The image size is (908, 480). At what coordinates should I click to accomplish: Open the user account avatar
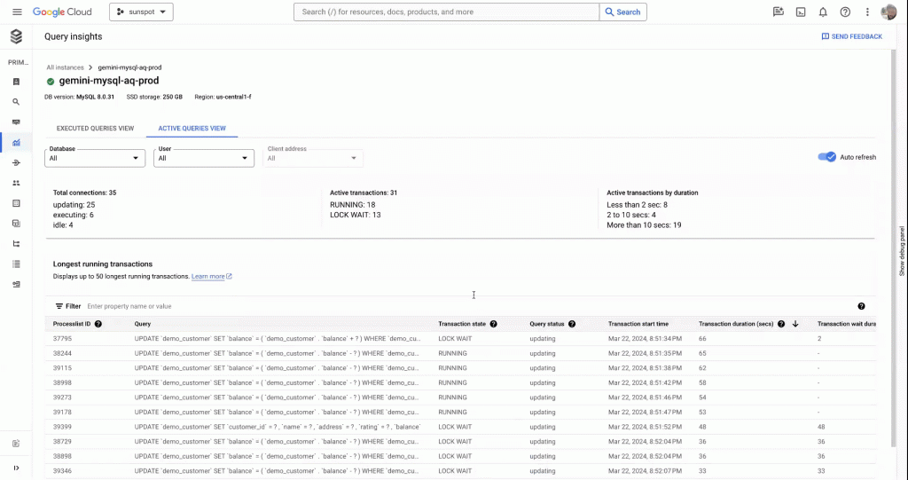(x=888, y=12)
